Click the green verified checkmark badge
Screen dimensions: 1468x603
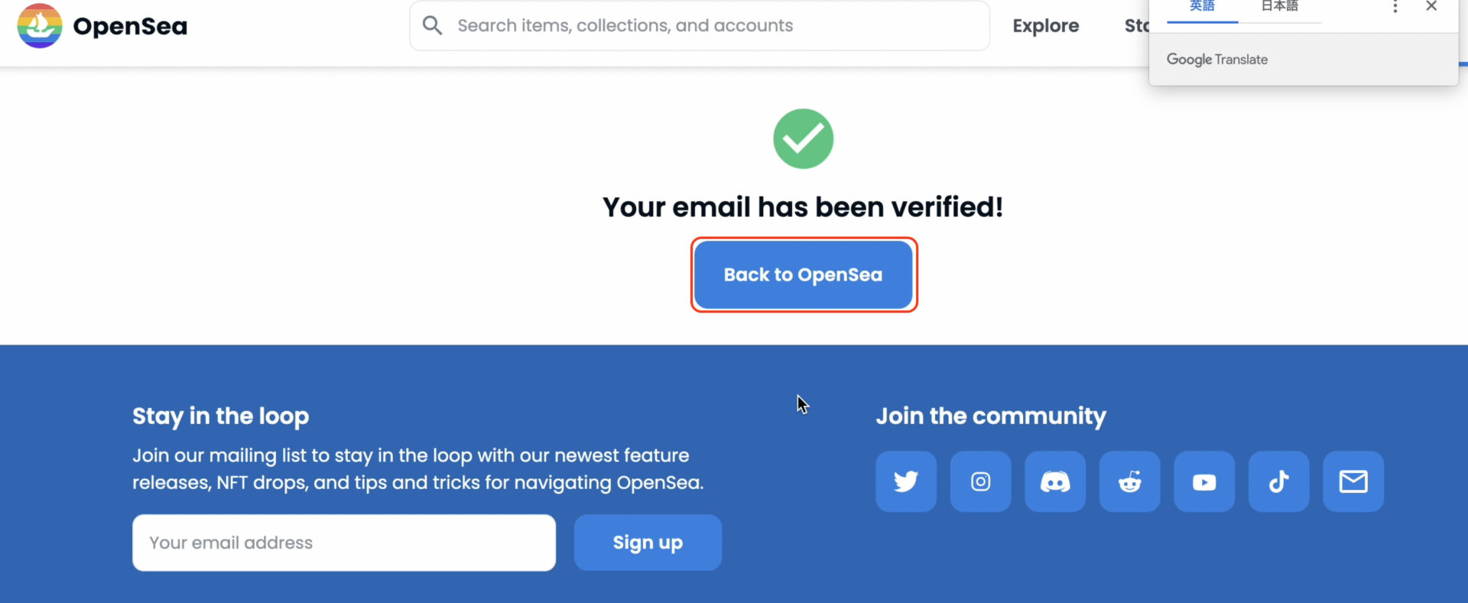(x=803, y=138)
